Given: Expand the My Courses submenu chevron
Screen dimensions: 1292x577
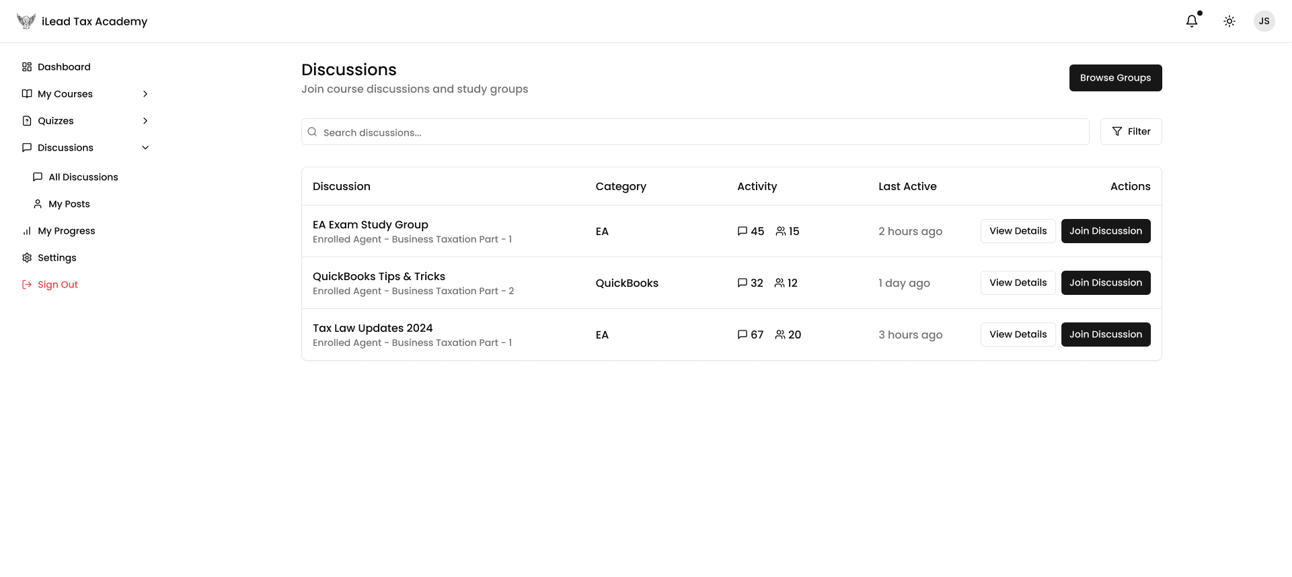Looking at the screenshot, I should click(x=145, y=94).
